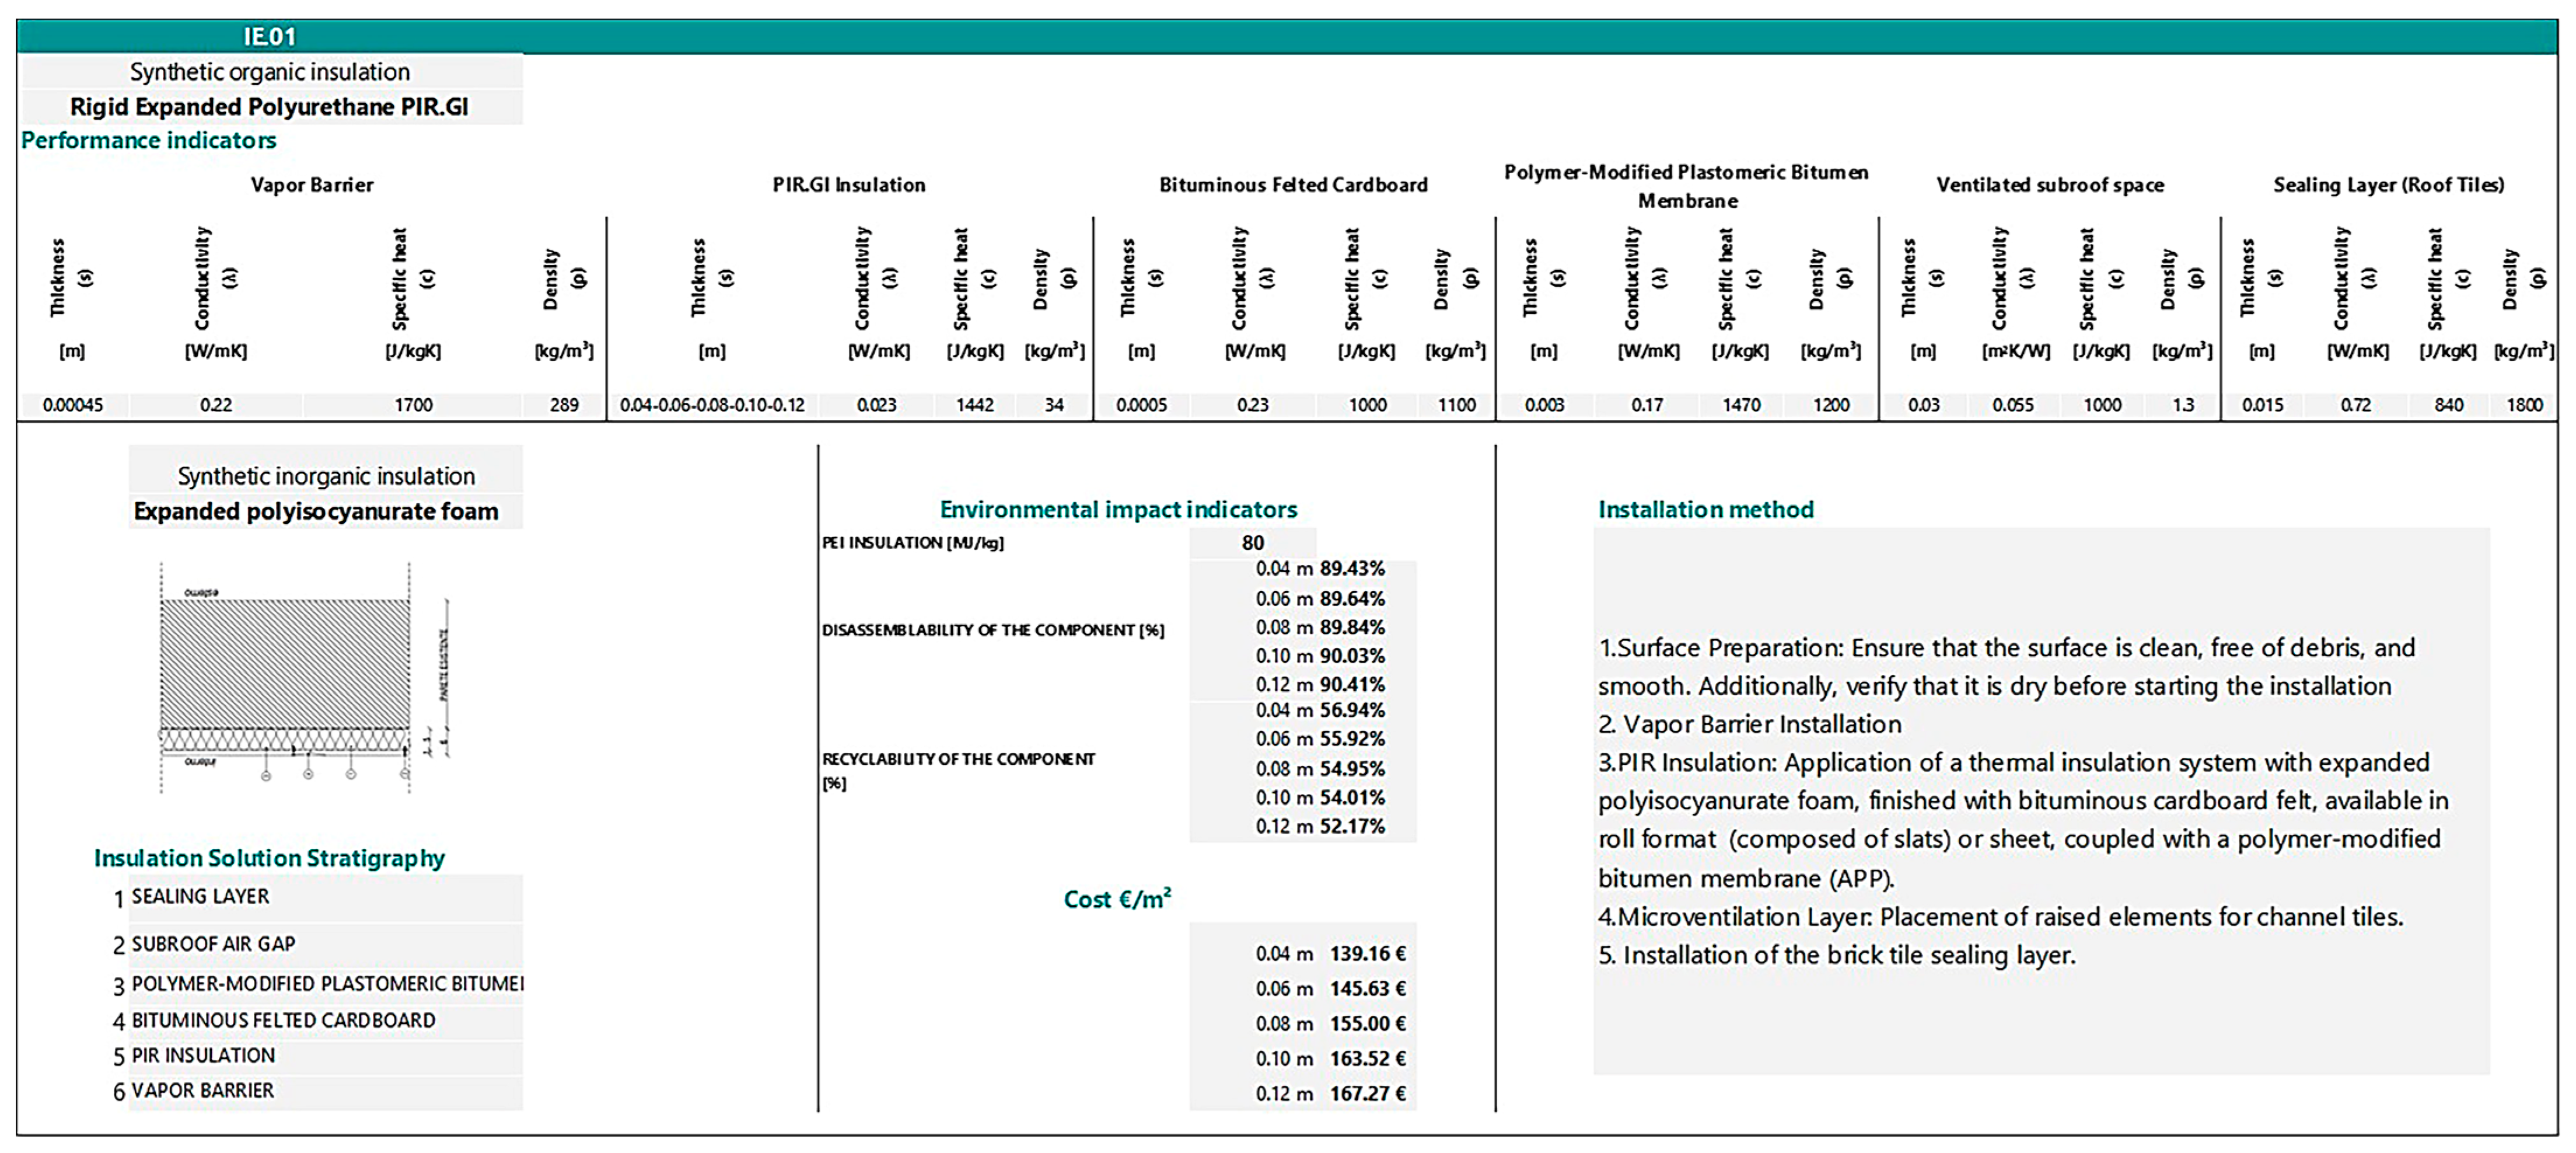Click the Performance indicators heading

point(148,140)
